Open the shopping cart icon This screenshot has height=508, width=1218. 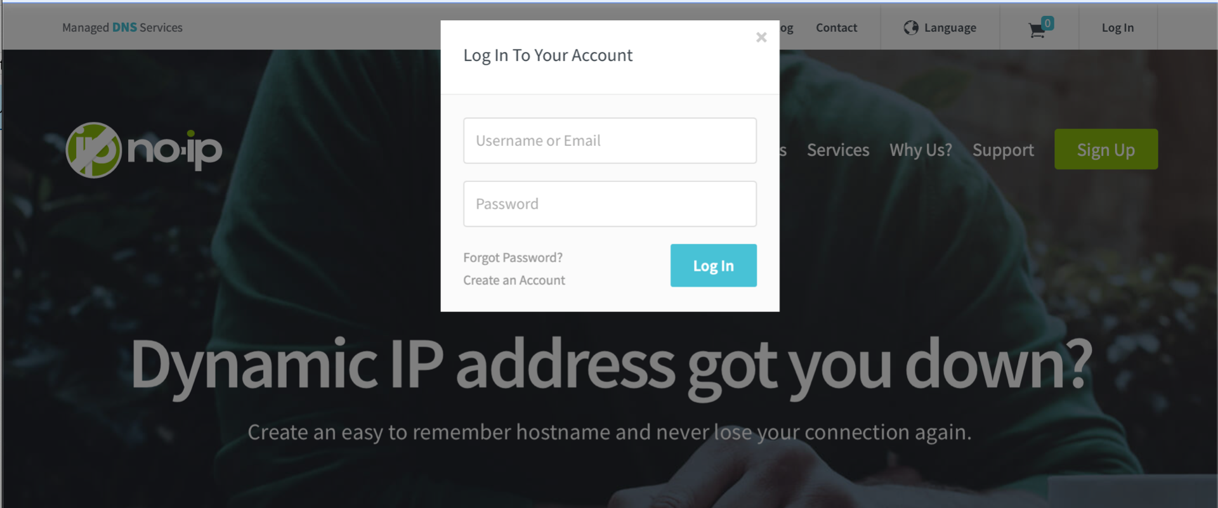click(x=1037, y=30)
